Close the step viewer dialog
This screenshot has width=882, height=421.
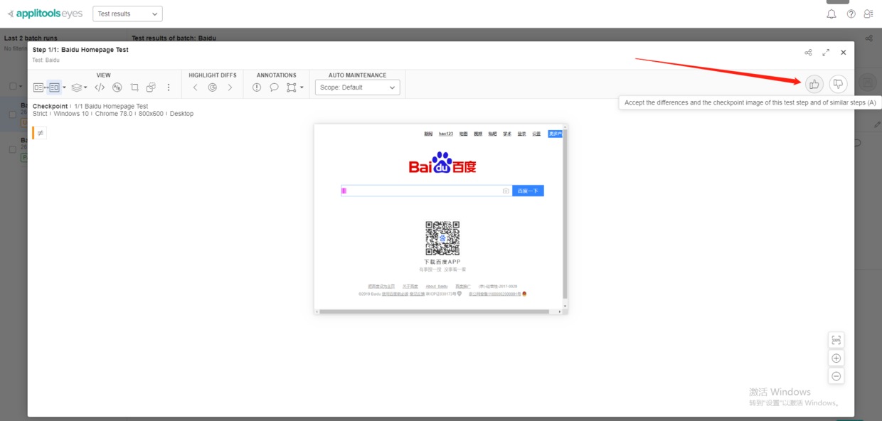(844, 53)
